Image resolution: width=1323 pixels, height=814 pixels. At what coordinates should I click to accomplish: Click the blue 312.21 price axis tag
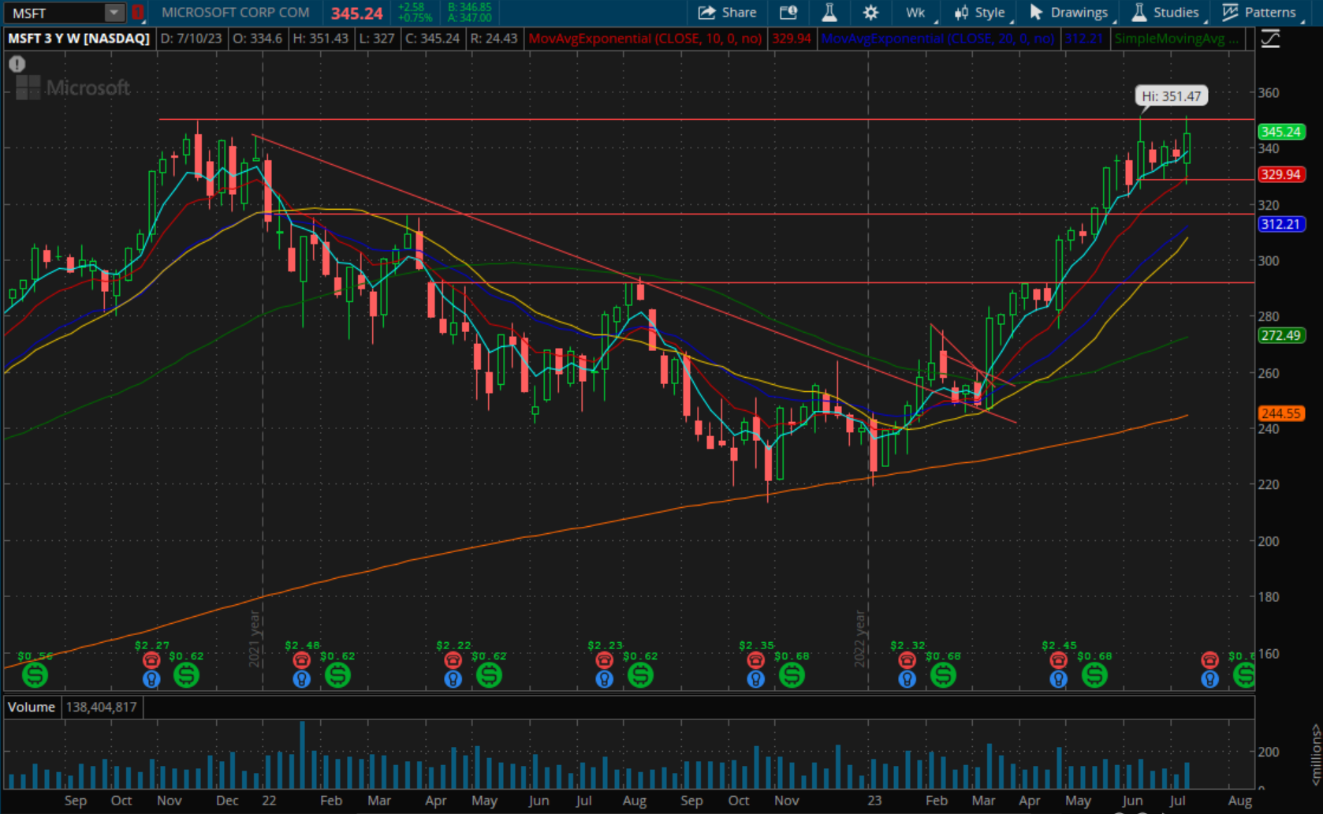pyautogui.click(x=1280, y=224)
